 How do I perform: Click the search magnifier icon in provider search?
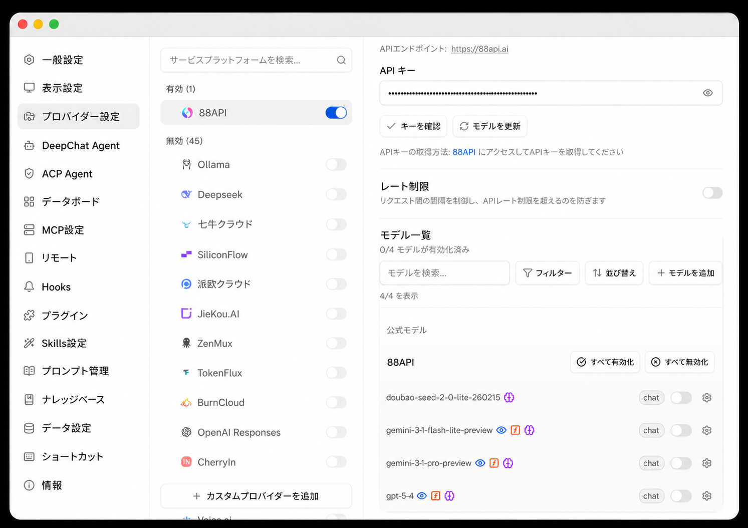coord(341,60)
